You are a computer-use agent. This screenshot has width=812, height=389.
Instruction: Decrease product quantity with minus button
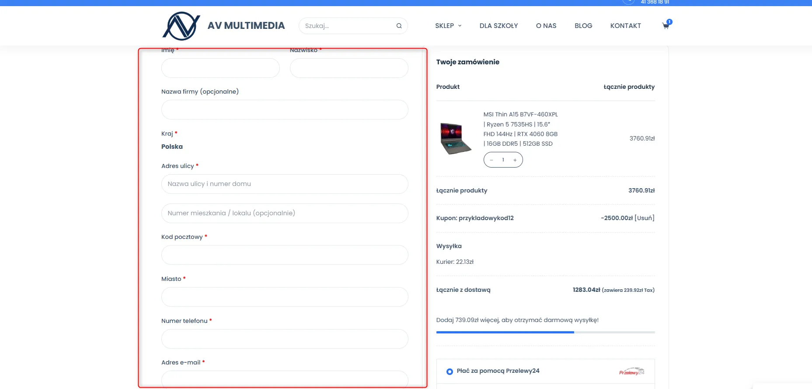tap(491, 160)
